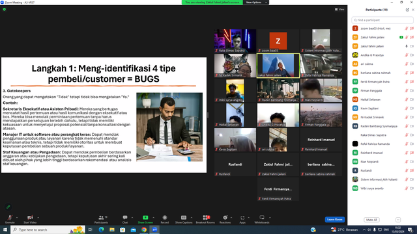Toggle mute for Reinhard Imanuel in list
This screenshot has width=417, height=234.
(x=407, y=153)
